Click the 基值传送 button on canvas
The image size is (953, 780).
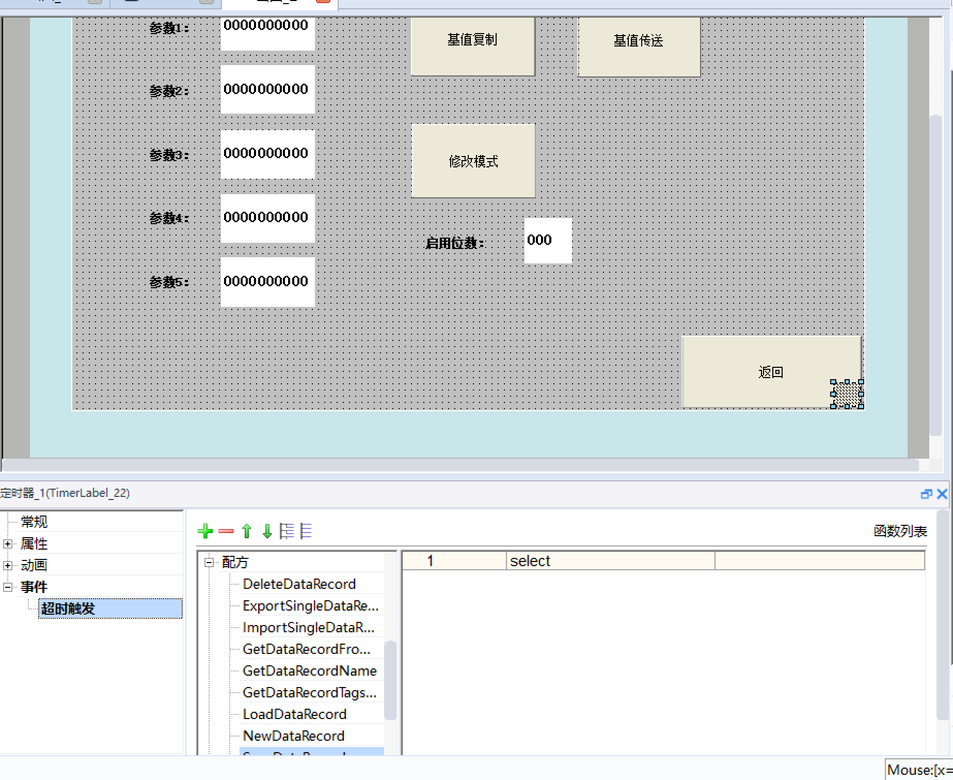639,46
